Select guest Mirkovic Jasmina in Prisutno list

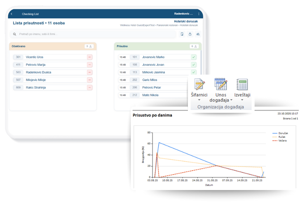[153, 72]
